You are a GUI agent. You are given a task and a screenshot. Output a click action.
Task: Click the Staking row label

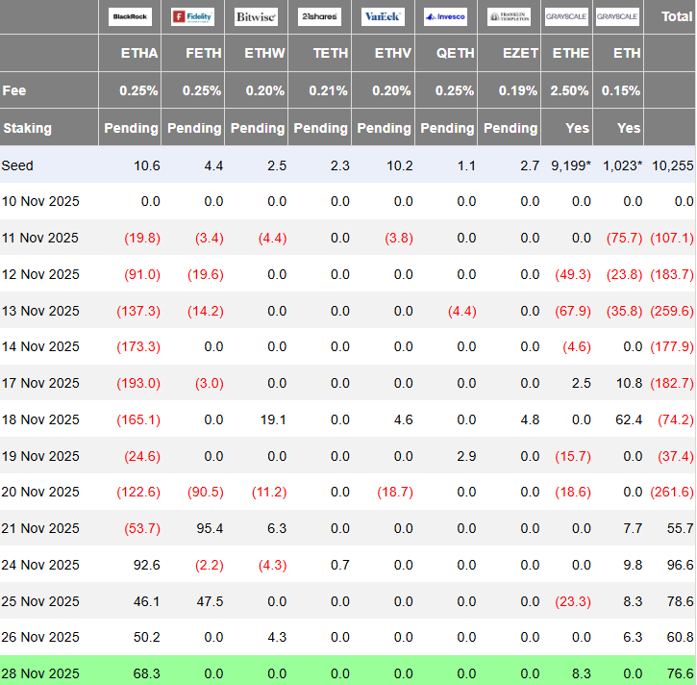27,128
